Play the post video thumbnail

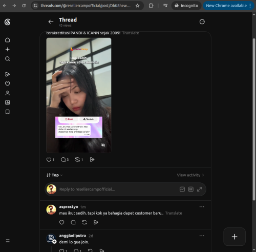79,95
